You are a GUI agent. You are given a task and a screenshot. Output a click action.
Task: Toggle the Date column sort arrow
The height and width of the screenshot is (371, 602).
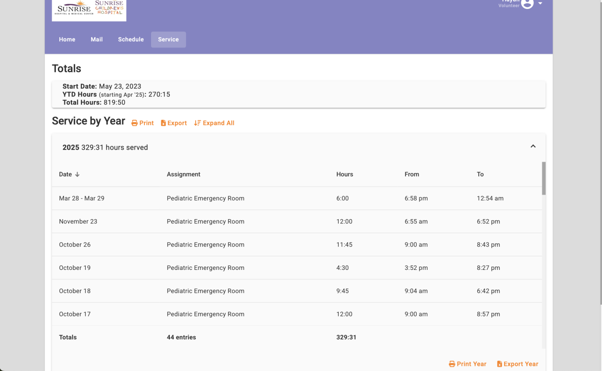pos(77,174)
